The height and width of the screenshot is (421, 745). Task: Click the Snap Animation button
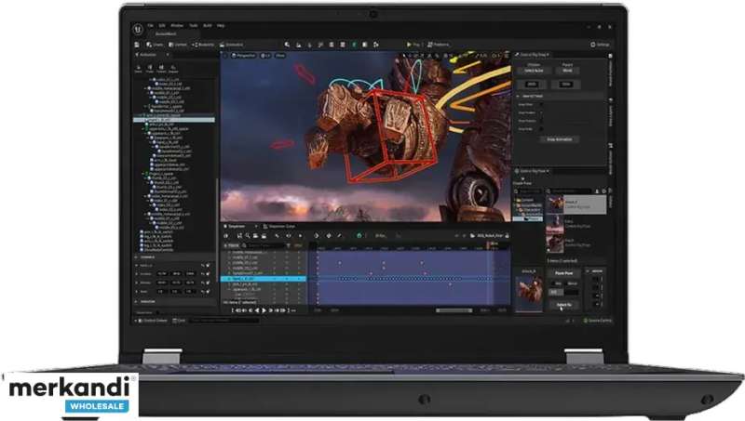[560, 139]
